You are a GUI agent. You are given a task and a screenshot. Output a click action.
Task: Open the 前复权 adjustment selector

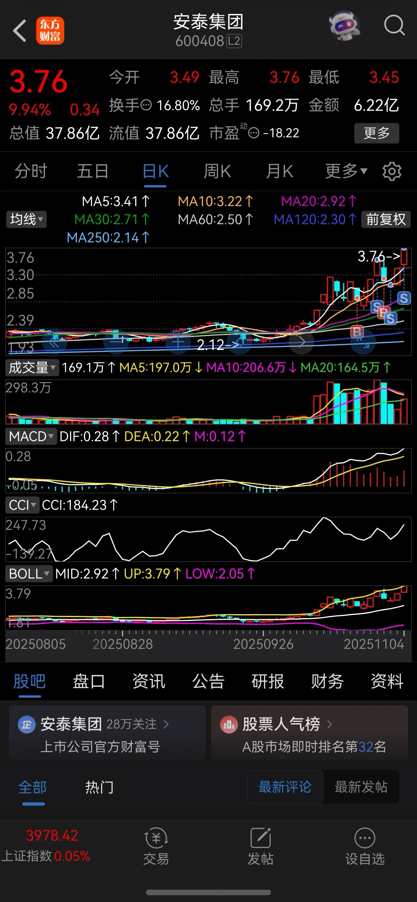coord(386,220)
